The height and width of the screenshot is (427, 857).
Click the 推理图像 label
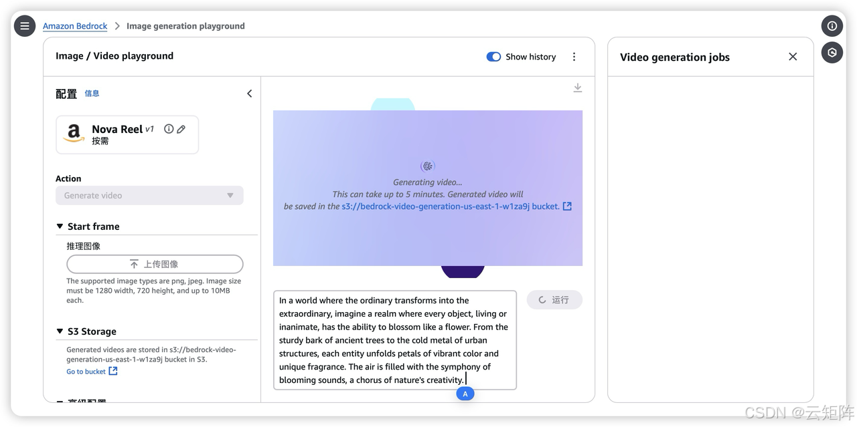point(84,246)
